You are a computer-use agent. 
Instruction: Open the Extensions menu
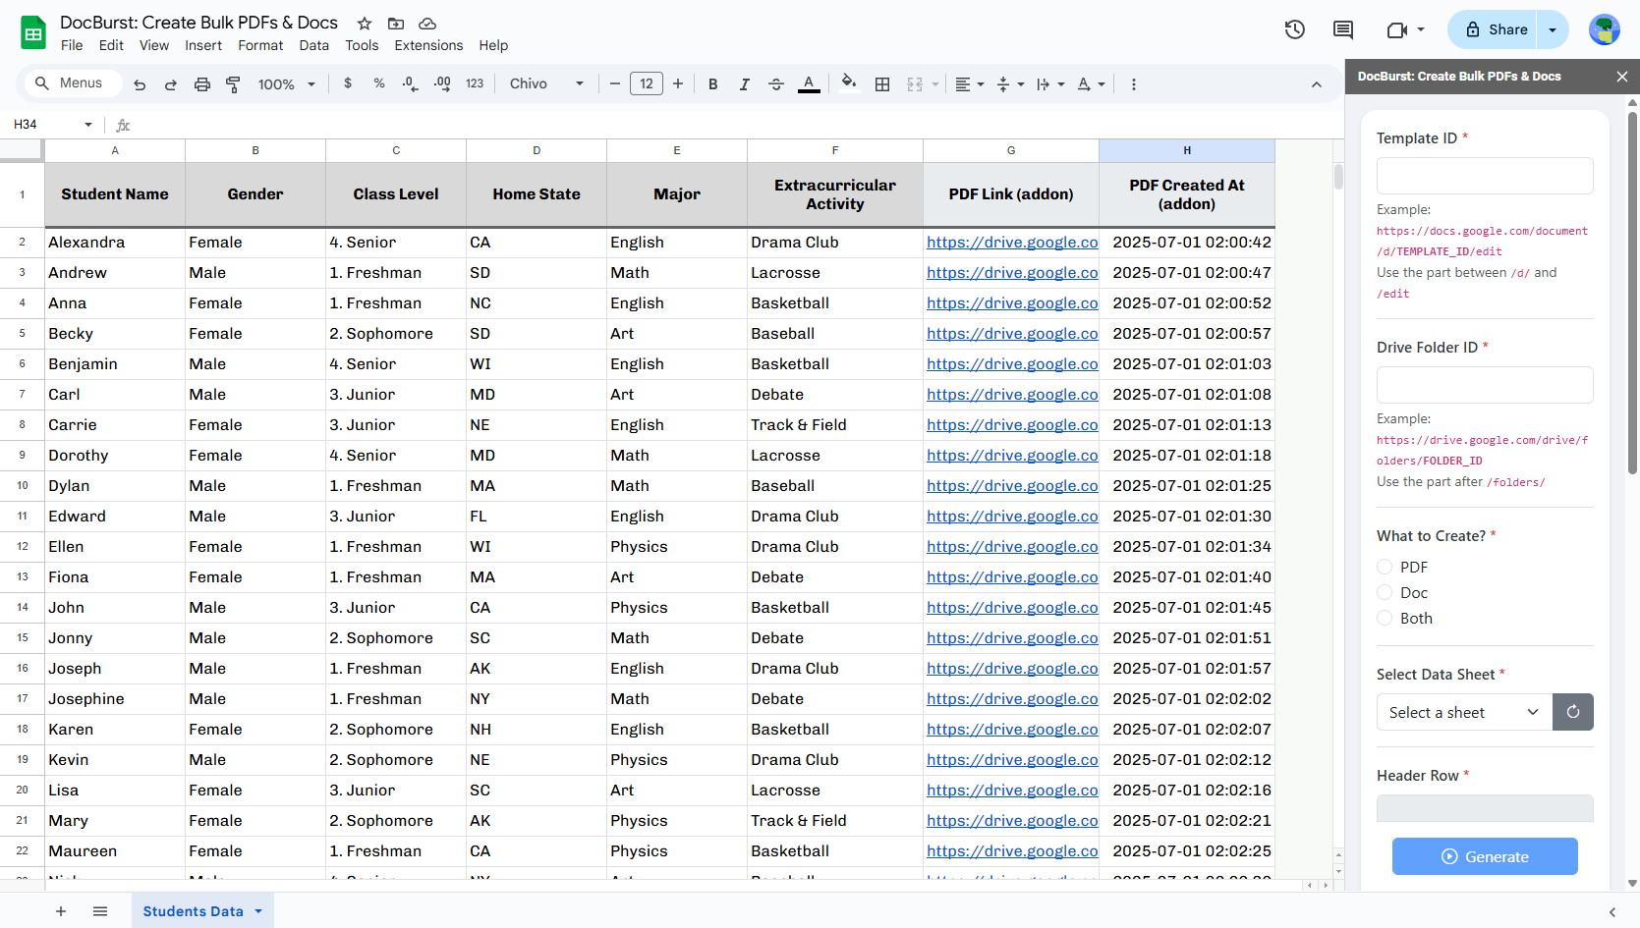(x=427, y=45)
